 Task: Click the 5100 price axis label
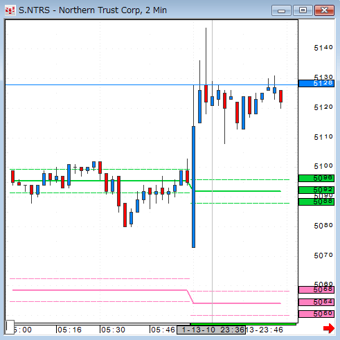(323, 166)
